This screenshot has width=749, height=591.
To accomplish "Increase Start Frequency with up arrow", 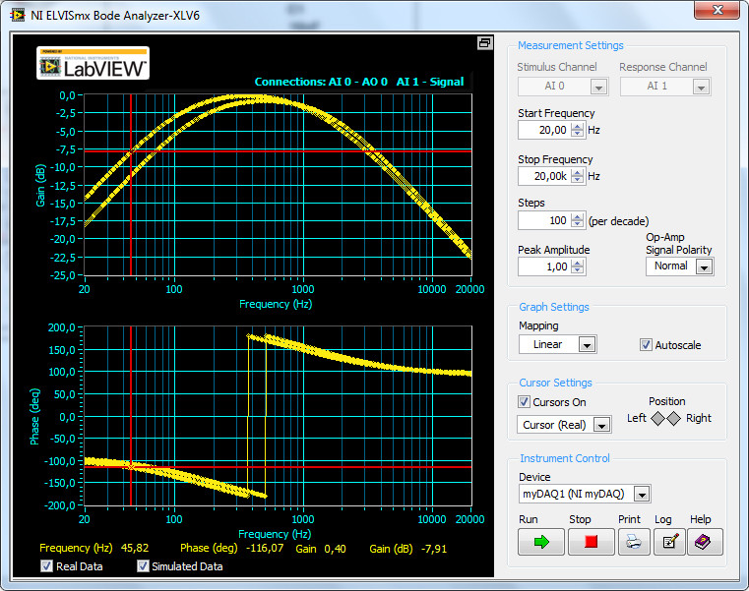I will (x=578, y=127).
